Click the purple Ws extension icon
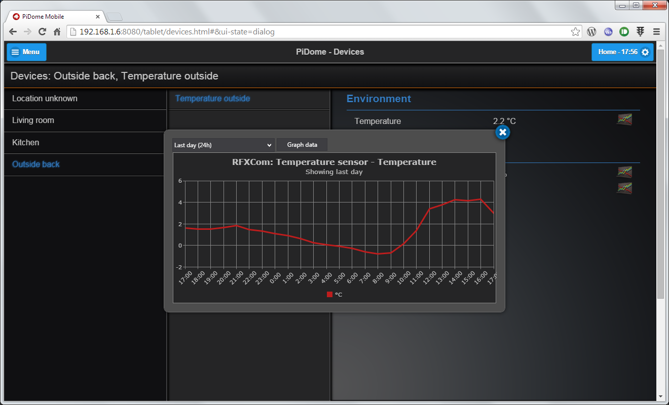Viewport: 669px width, 405px height. 608,31
